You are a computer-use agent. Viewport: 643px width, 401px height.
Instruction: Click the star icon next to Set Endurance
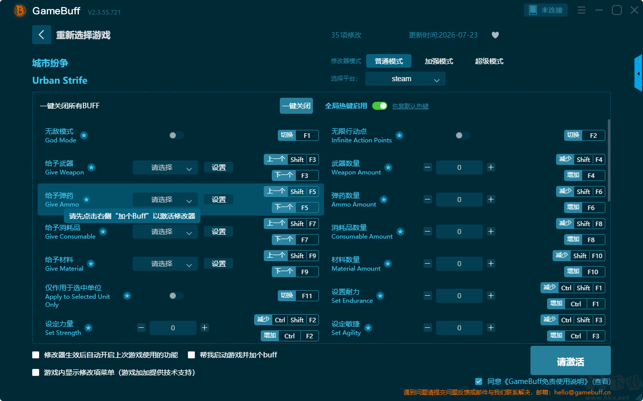[380, 296]
